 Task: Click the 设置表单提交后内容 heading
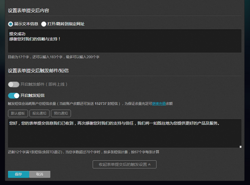(x=28, y=11)
